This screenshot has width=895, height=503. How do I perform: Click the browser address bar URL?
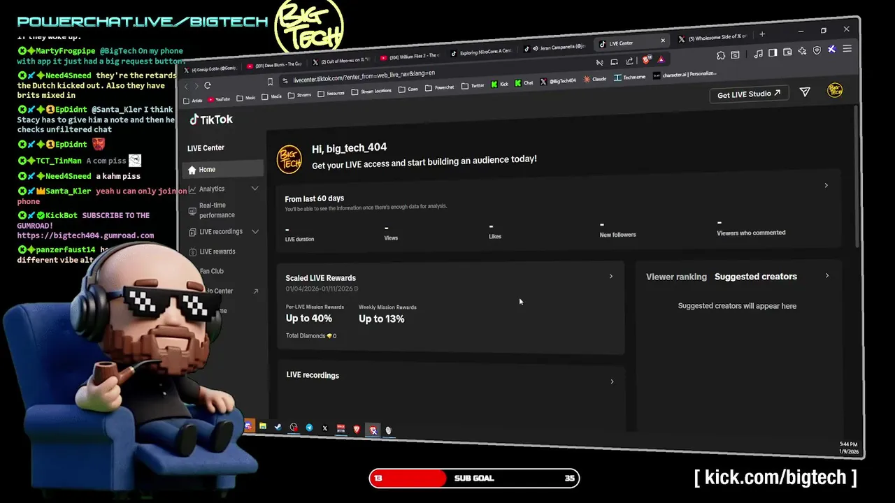364,76
